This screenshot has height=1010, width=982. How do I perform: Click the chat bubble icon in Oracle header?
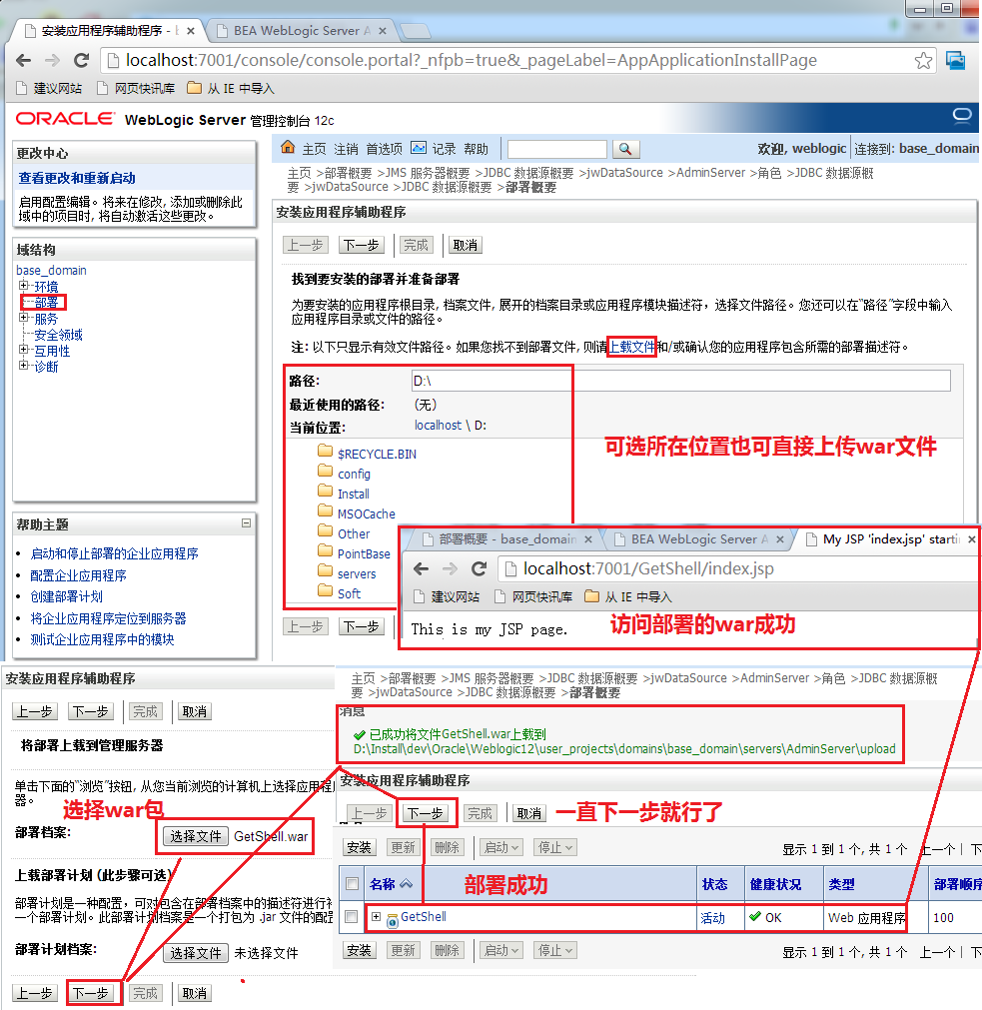point(962,115)
